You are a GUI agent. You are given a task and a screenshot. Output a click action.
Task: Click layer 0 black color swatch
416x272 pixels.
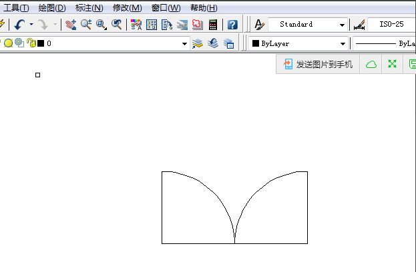coord(41,43)
